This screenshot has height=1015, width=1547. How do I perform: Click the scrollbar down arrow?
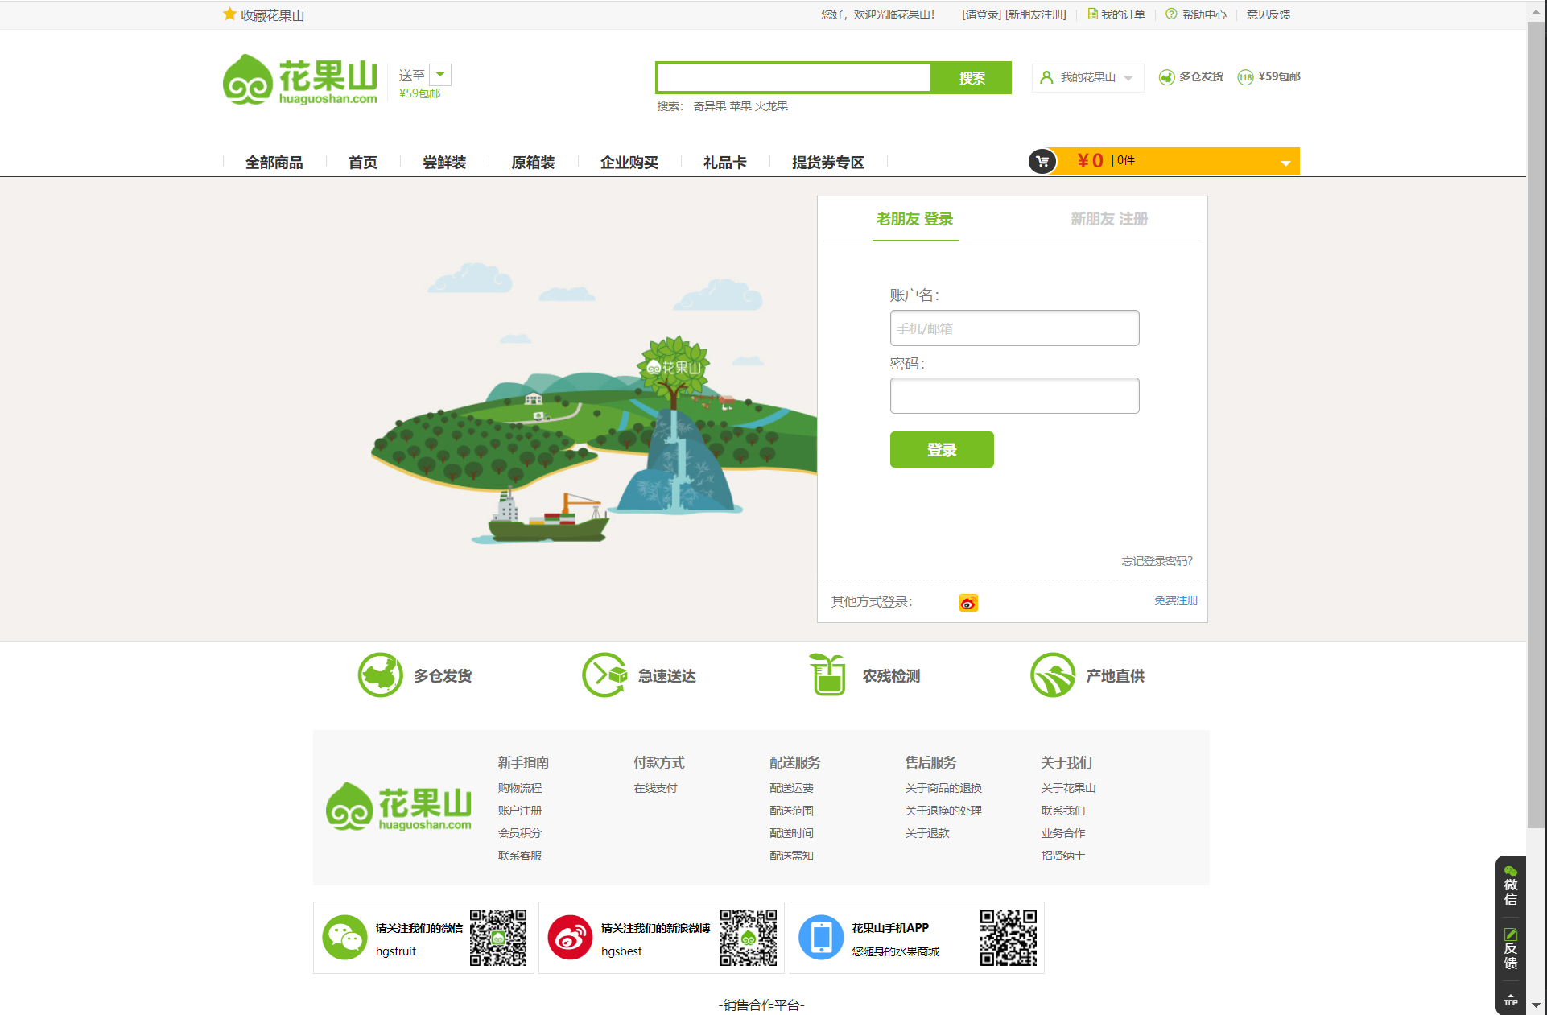[1536, 1005]
